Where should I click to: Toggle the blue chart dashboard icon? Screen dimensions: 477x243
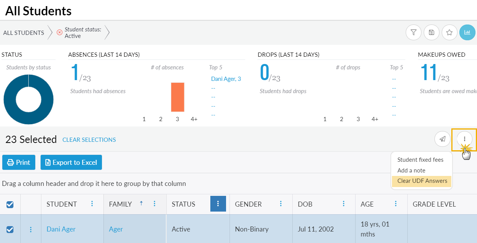[x=467, y=33]
